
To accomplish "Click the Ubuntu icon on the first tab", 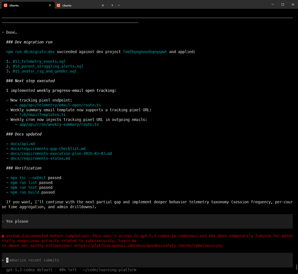I will pyautogui.click(x=6, y=6).
